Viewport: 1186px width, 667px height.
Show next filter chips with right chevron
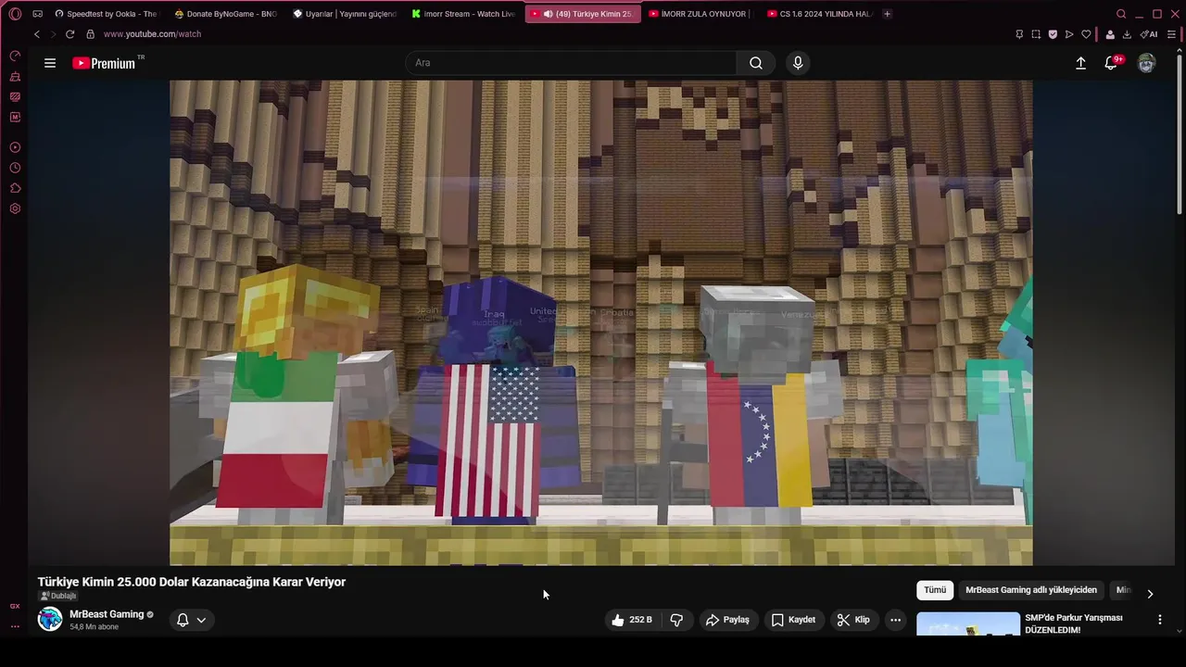1150,594
